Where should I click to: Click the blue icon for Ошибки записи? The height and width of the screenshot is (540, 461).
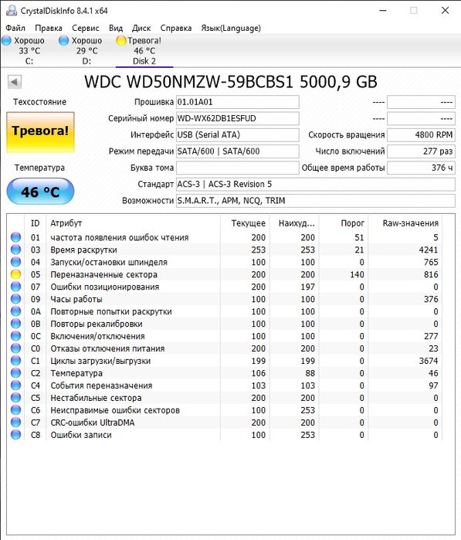tap(16, 435)
